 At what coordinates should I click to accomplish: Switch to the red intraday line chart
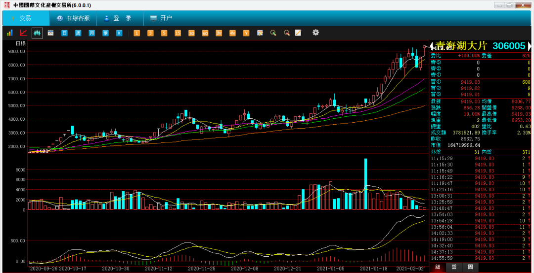tap(23, 33)
